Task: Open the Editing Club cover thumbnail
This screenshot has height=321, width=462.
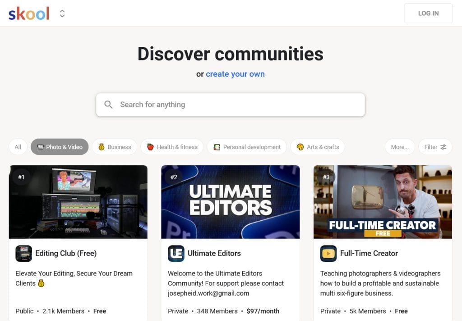Action: (x=78, y=202)
